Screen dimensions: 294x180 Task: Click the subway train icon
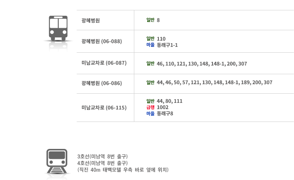coord(57,161)
